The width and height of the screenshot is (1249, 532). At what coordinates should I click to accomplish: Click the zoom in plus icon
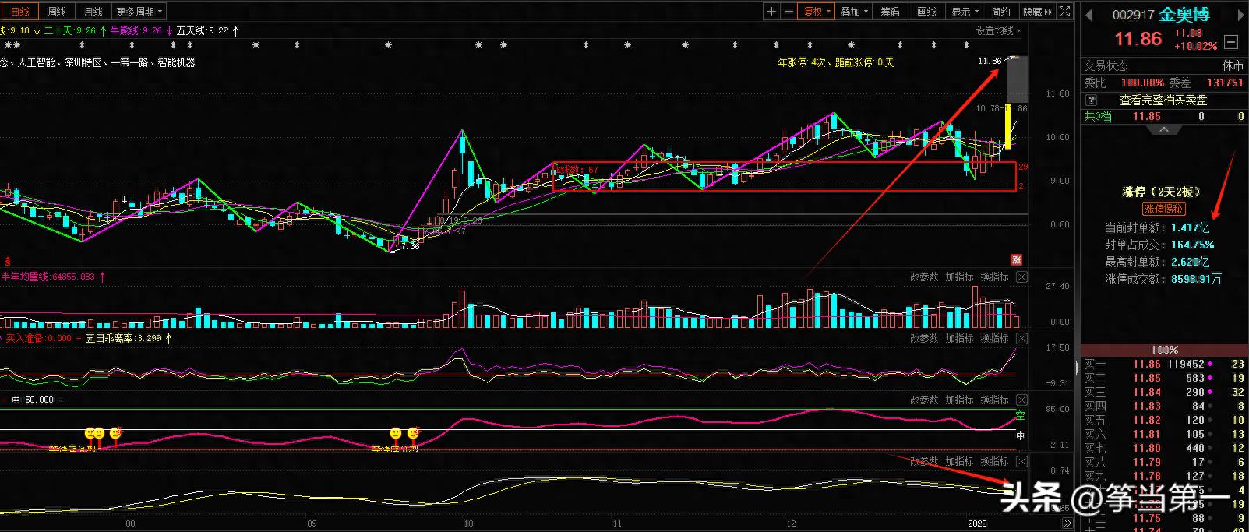click(771, 12)
